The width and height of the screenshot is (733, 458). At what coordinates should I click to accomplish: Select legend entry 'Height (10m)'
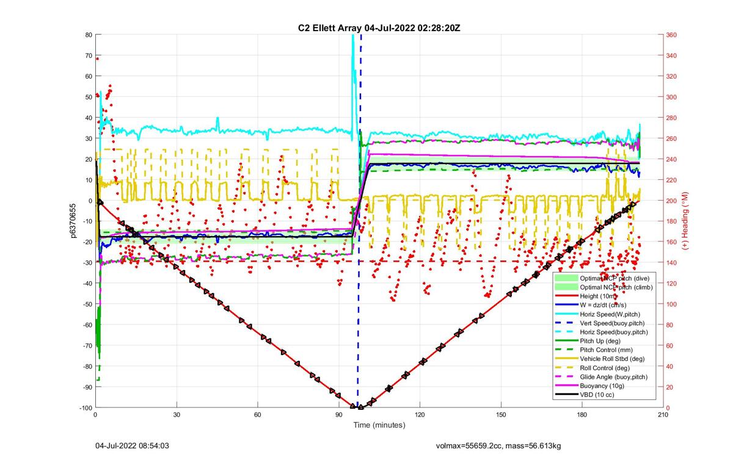598,296
